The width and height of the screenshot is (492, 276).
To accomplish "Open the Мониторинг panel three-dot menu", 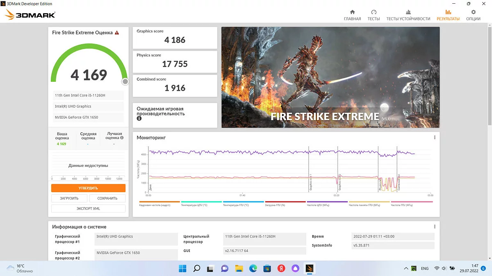I will click(x=435, y=138).
